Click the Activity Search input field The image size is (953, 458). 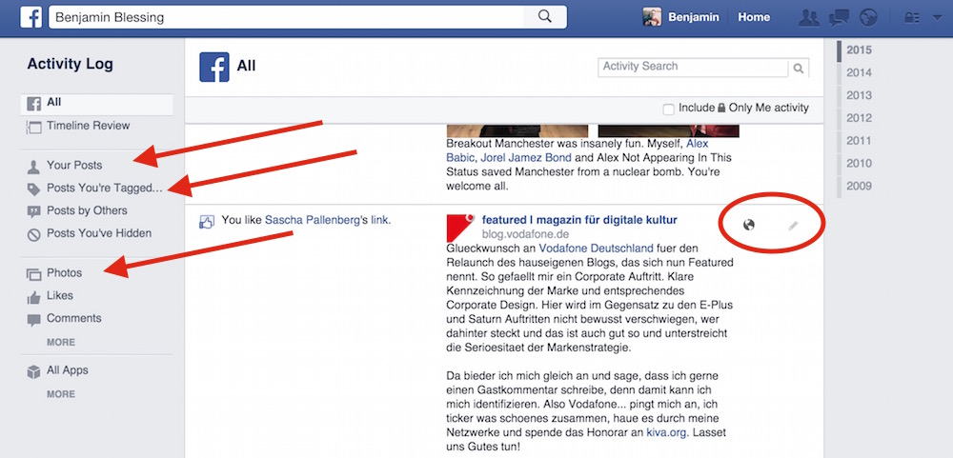tap(693, 68)
